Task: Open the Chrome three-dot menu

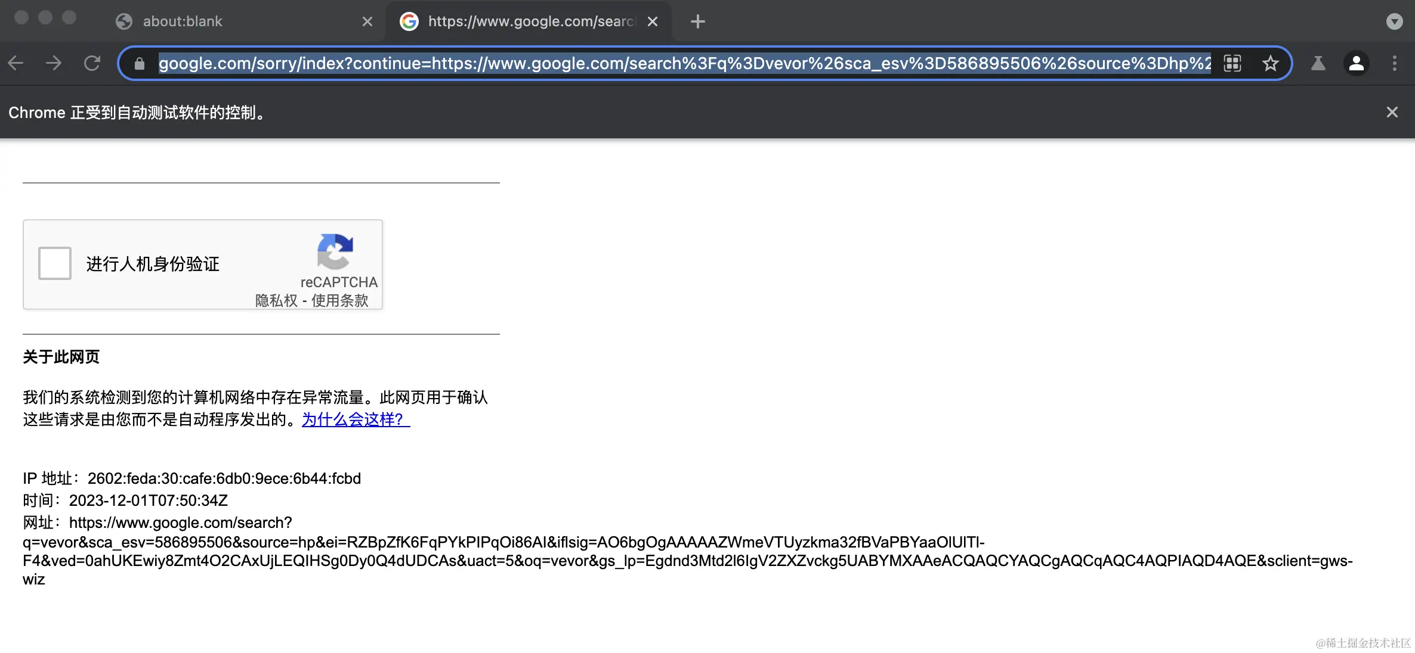Action: [x=1395, y=63]
